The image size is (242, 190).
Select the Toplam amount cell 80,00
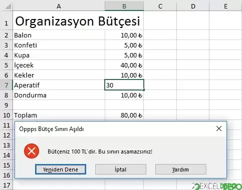pyautogui.click(x=124, y=115)
